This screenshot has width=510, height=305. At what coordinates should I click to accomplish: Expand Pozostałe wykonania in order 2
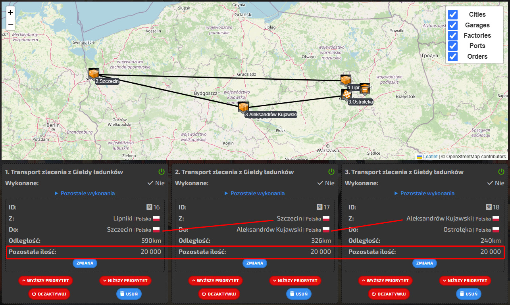coord(254,193)
